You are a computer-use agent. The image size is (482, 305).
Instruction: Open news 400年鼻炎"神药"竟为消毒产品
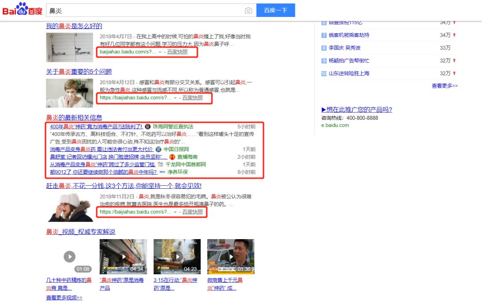click(x=96, y=126)
